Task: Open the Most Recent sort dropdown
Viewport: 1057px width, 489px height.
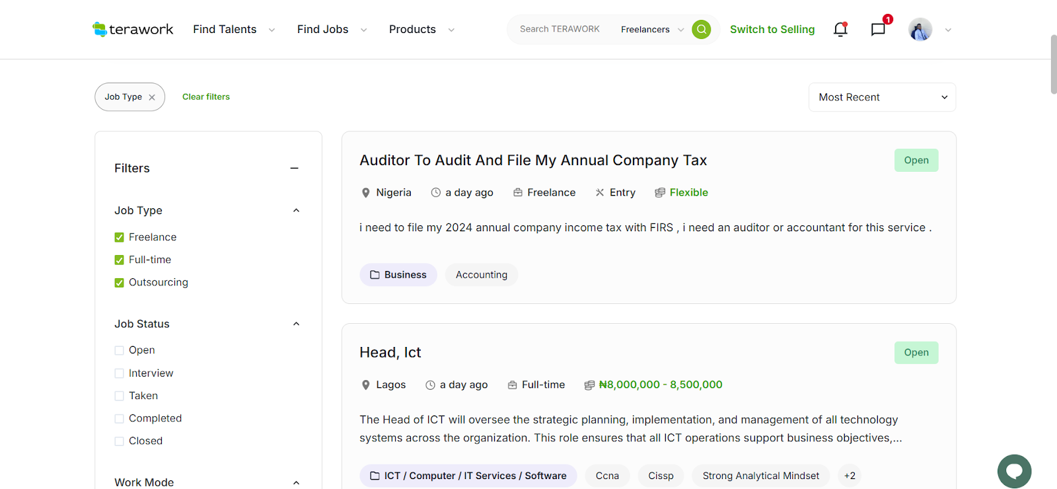Action: pyautogui.click(x=882, y=97)
